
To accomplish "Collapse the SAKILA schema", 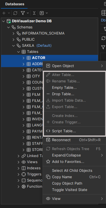I will tap(14, 46).
